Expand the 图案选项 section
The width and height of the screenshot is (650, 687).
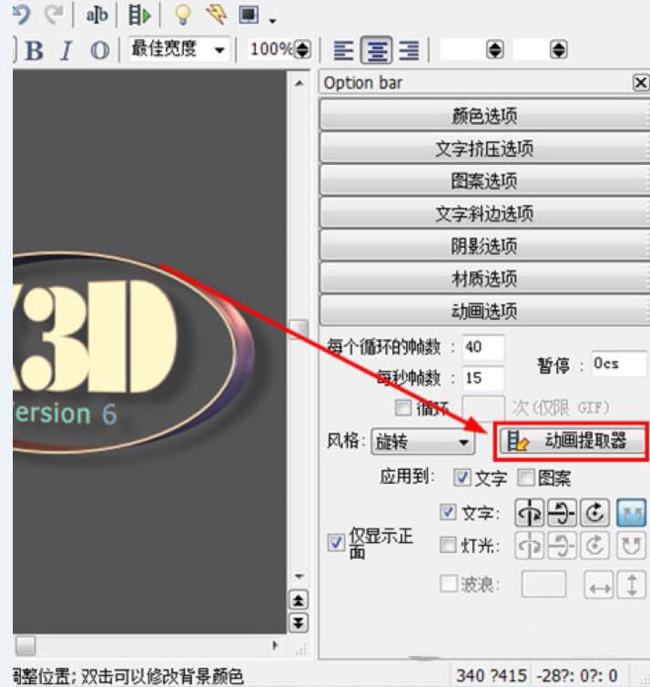484,180
